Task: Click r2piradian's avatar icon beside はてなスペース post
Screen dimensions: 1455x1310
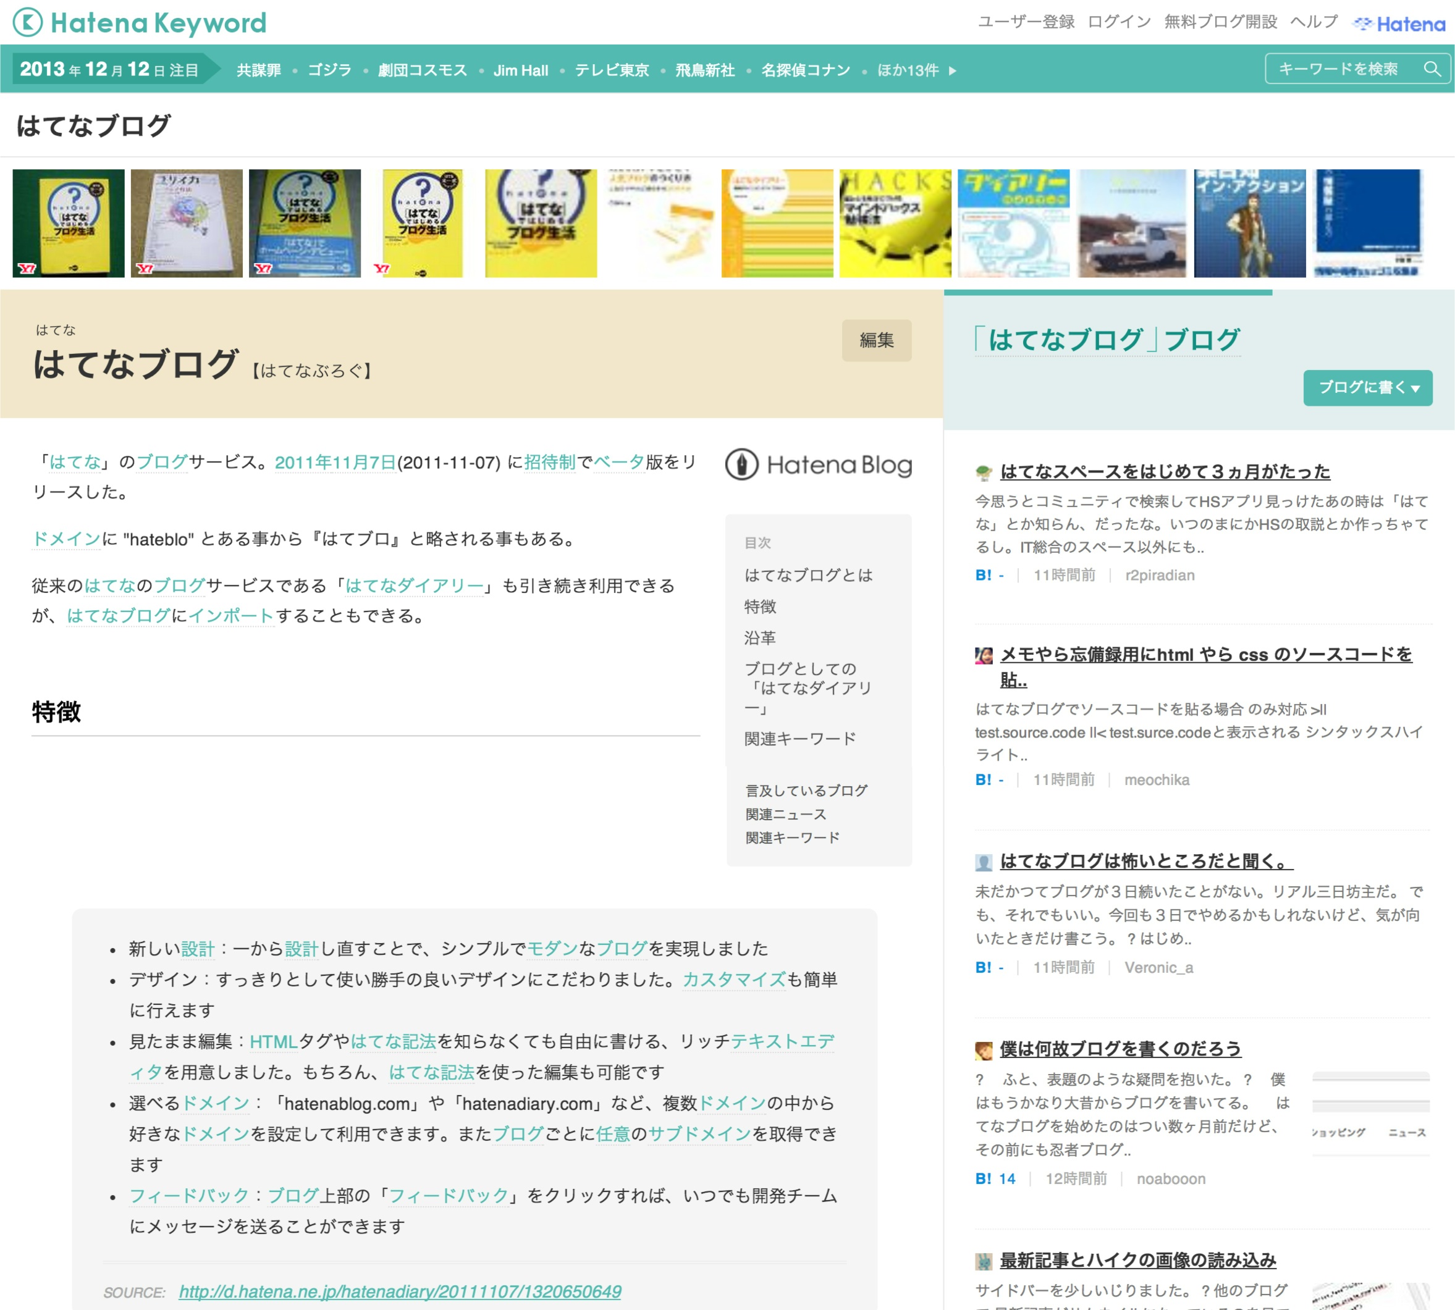Action: coord(983,472)
